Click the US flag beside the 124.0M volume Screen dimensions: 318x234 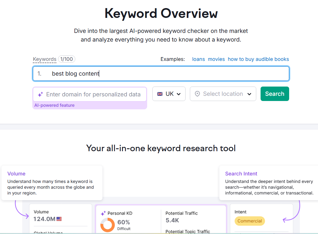59,219
